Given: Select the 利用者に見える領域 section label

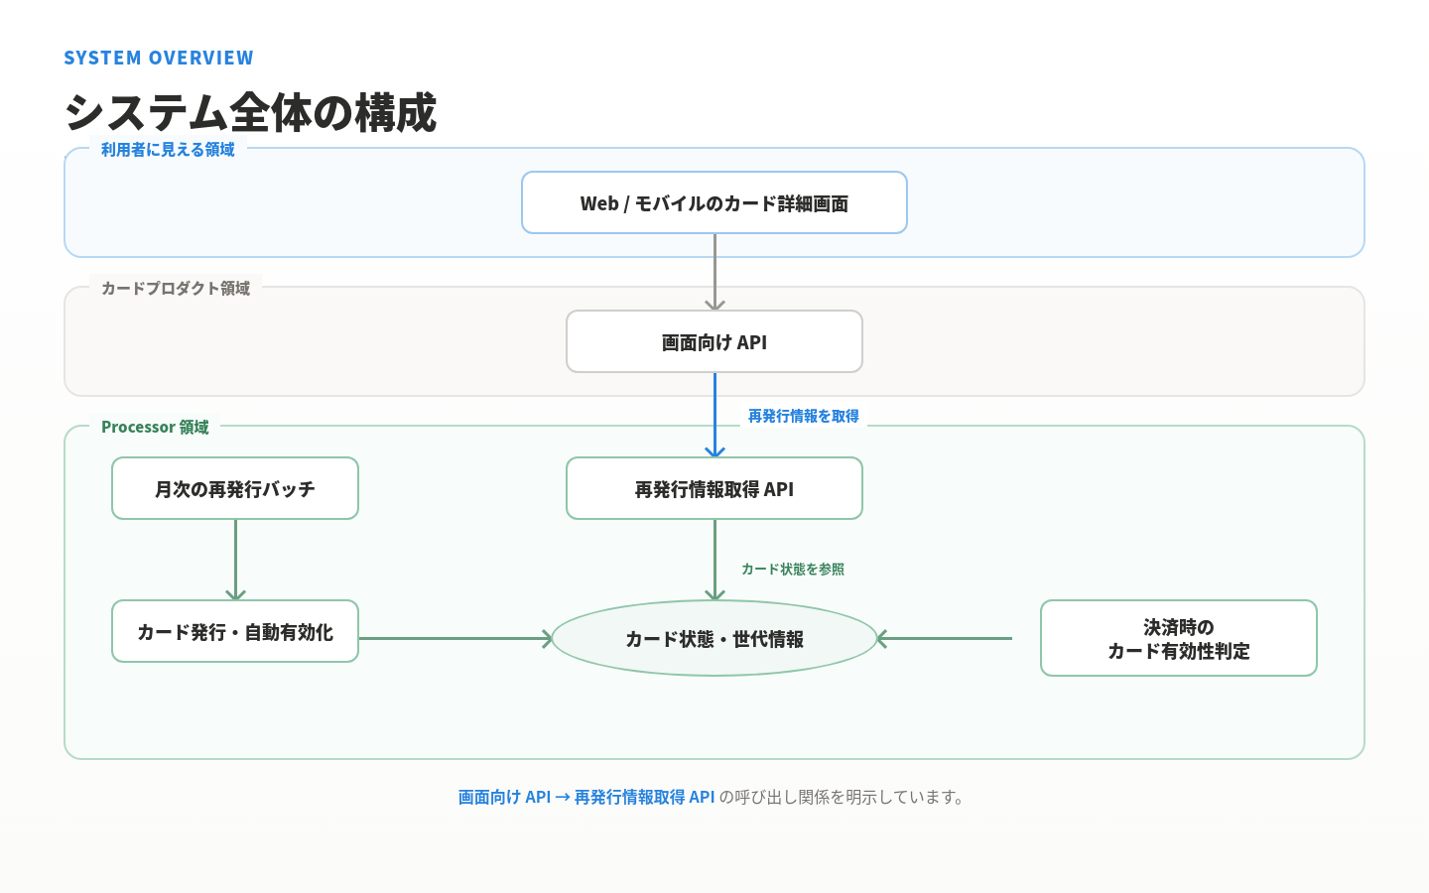Looking at the screenshot, I should (x=168, y=150).
